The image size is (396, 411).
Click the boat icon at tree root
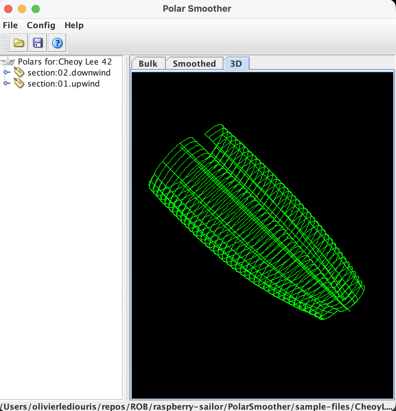pyautogui.click(x=8, y=62)
